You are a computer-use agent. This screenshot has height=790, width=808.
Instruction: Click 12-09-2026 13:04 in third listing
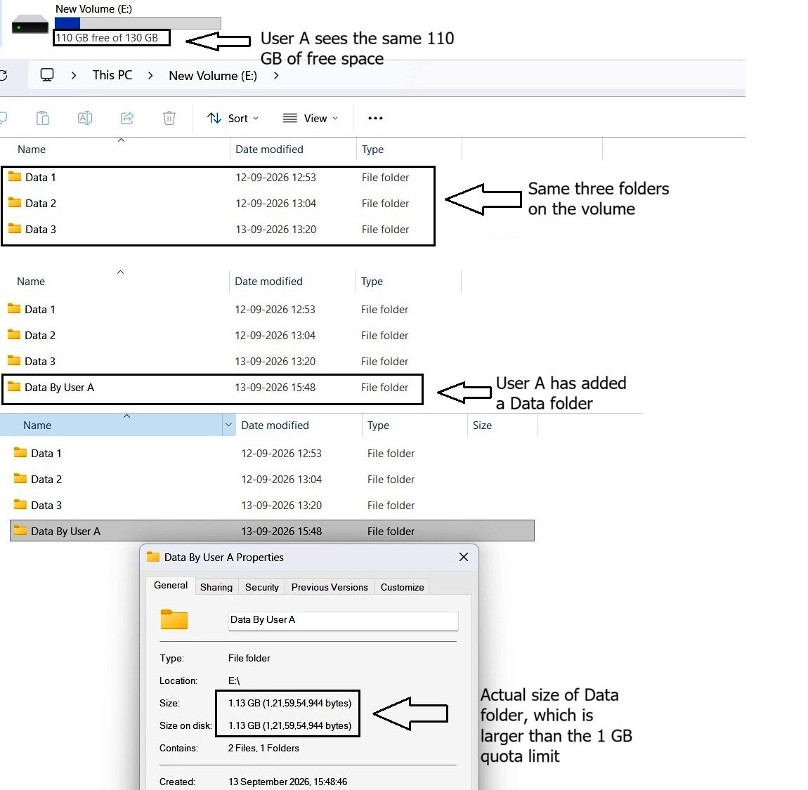(x=281, y=480)
